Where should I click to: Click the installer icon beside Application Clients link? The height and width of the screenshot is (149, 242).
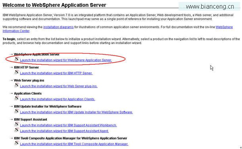[17, 98]
